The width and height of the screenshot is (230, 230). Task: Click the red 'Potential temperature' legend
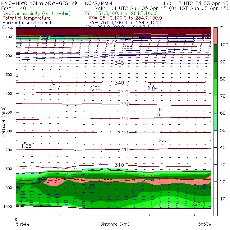[x=26, y=18]
